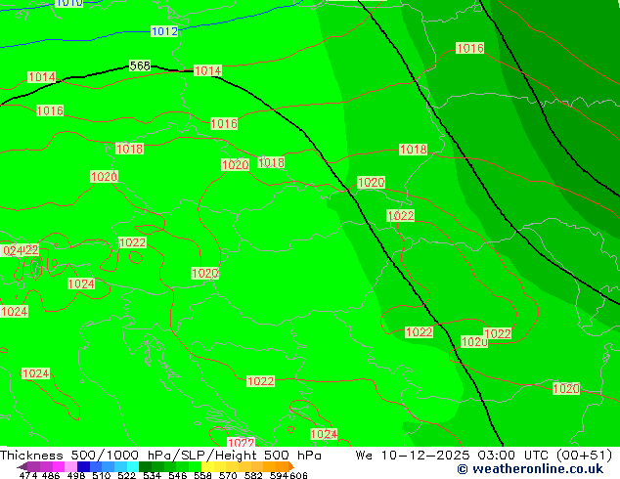The width and height of the screenshot is (620, 479).
Task: Click the 1022 label directly under the 1020 label
Action: pos(401,215)
